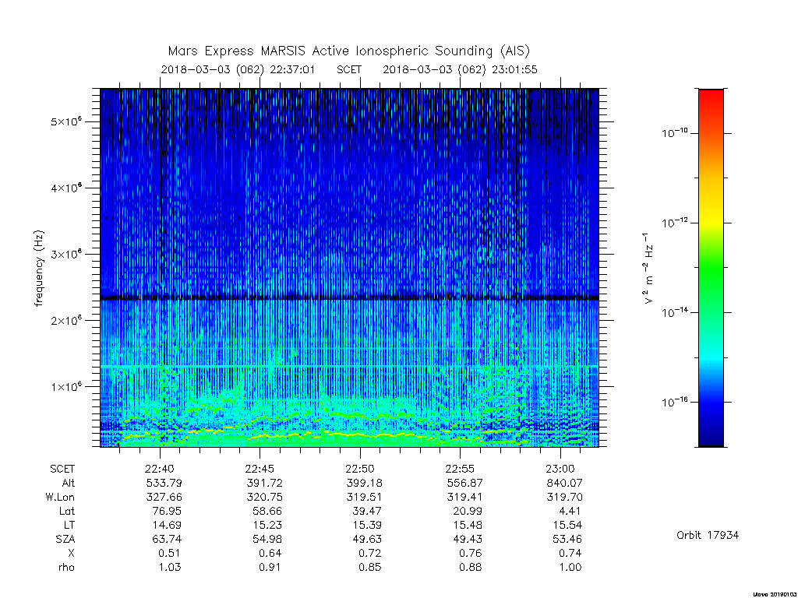The image size is (798, 598).
Task: Click the '10⁻¹⁴' color bar label
Action: click(x=675, y=311)
